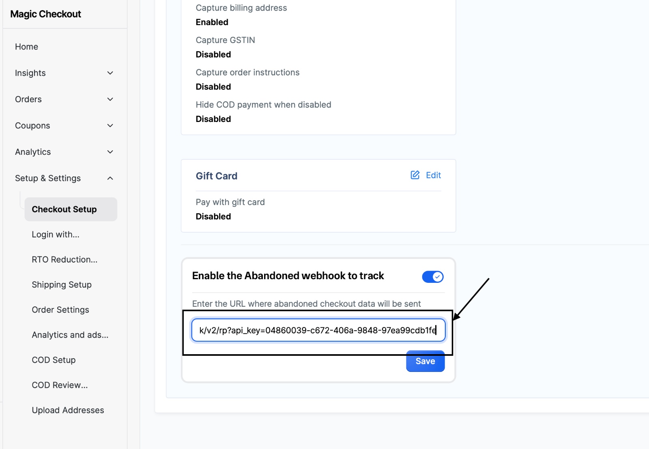Open Upload Addresses page
649x449 pixels.
(x=68, y=411)
